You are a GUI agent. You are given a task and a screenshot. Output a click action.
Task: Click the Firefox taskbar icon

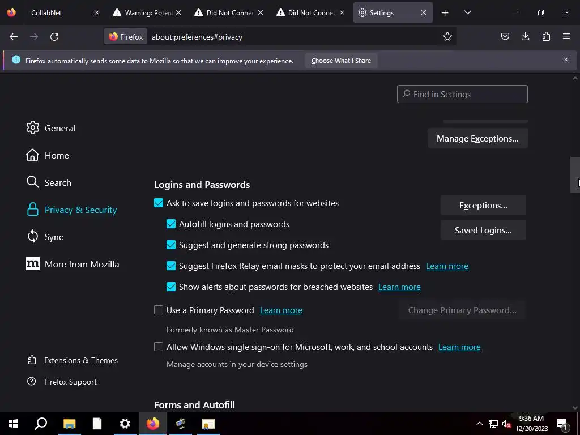coord(153,424)
